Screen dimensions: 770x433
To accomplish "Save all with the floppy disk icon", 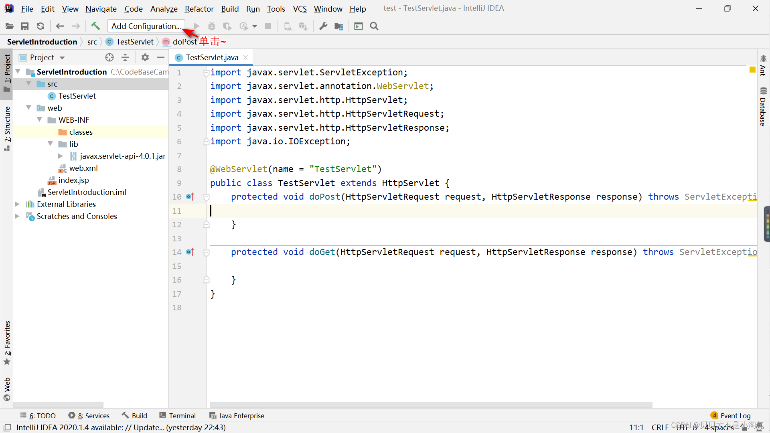I will [x=25, y=26].
